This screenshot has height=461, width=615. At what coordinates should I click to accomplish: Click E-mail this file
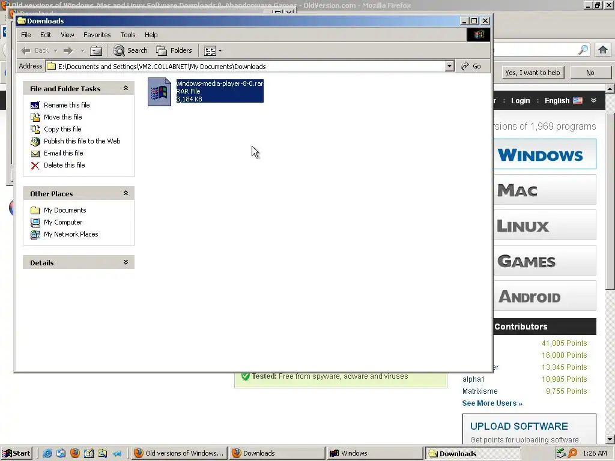coord(64,153)
